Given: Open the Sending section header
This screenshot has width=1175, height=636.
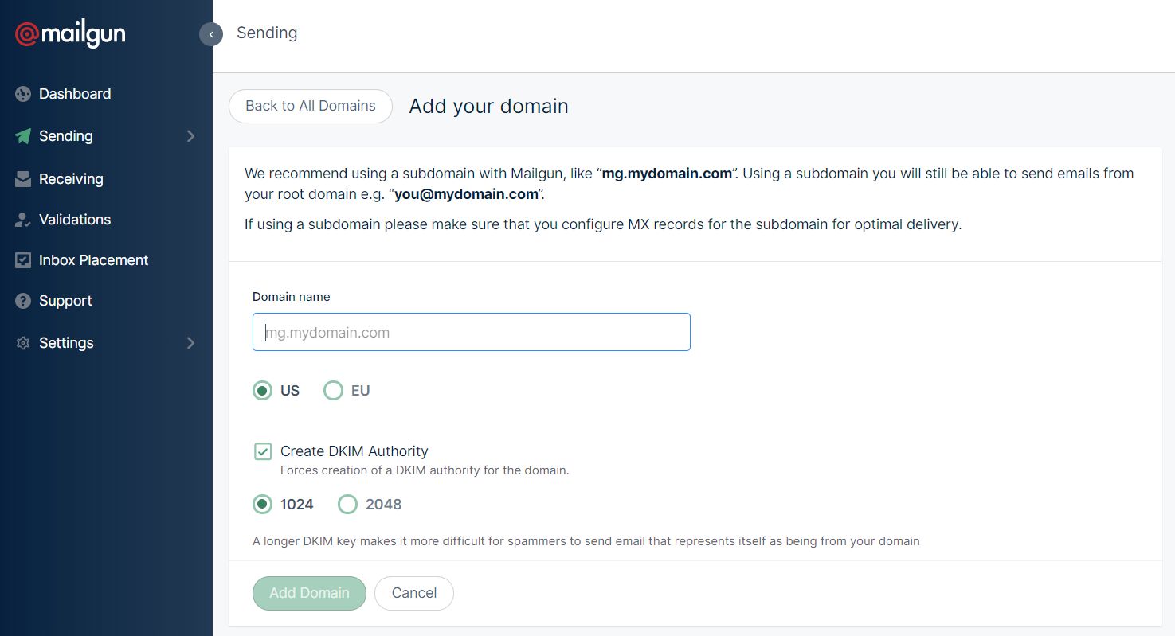Looking at the screenshot, I should pos(266,33).
